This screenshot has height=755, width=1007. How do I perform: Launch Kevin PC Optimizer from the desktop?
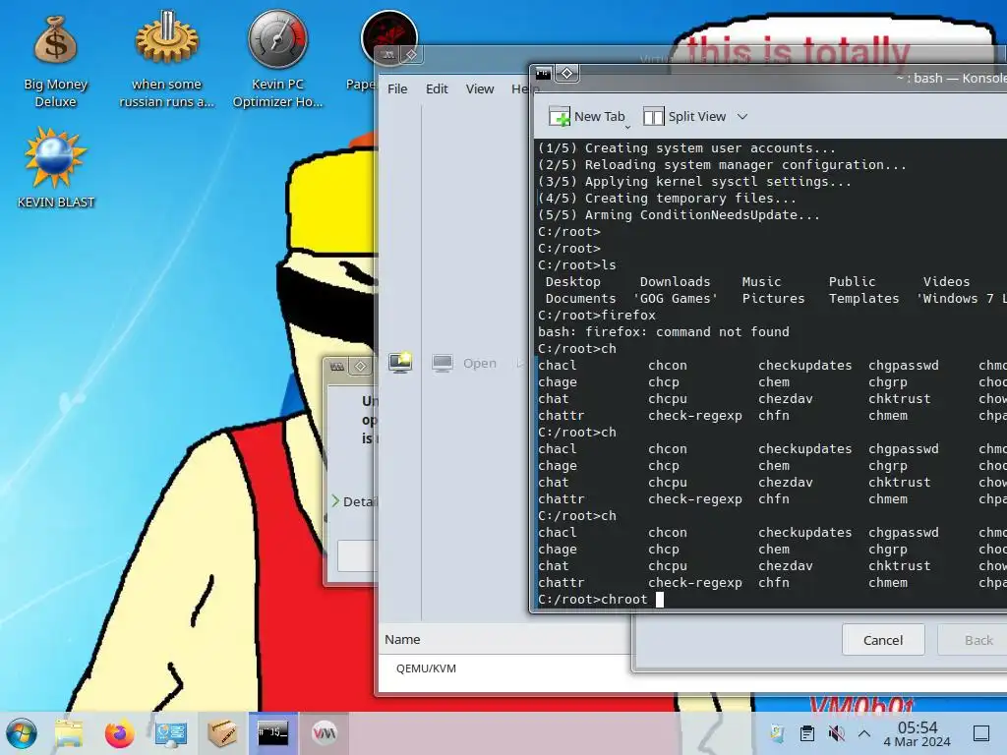pyautogui.click(x=277, y=61)
